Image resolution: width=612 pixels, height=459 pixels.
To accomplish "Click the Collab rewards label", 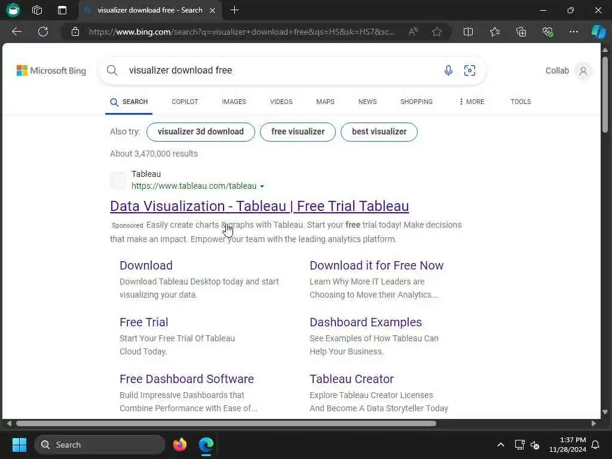I will 557,71.
